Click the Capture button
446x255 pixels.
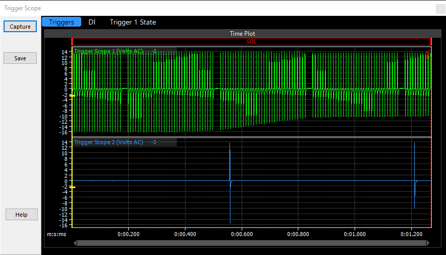coord(20,27)
